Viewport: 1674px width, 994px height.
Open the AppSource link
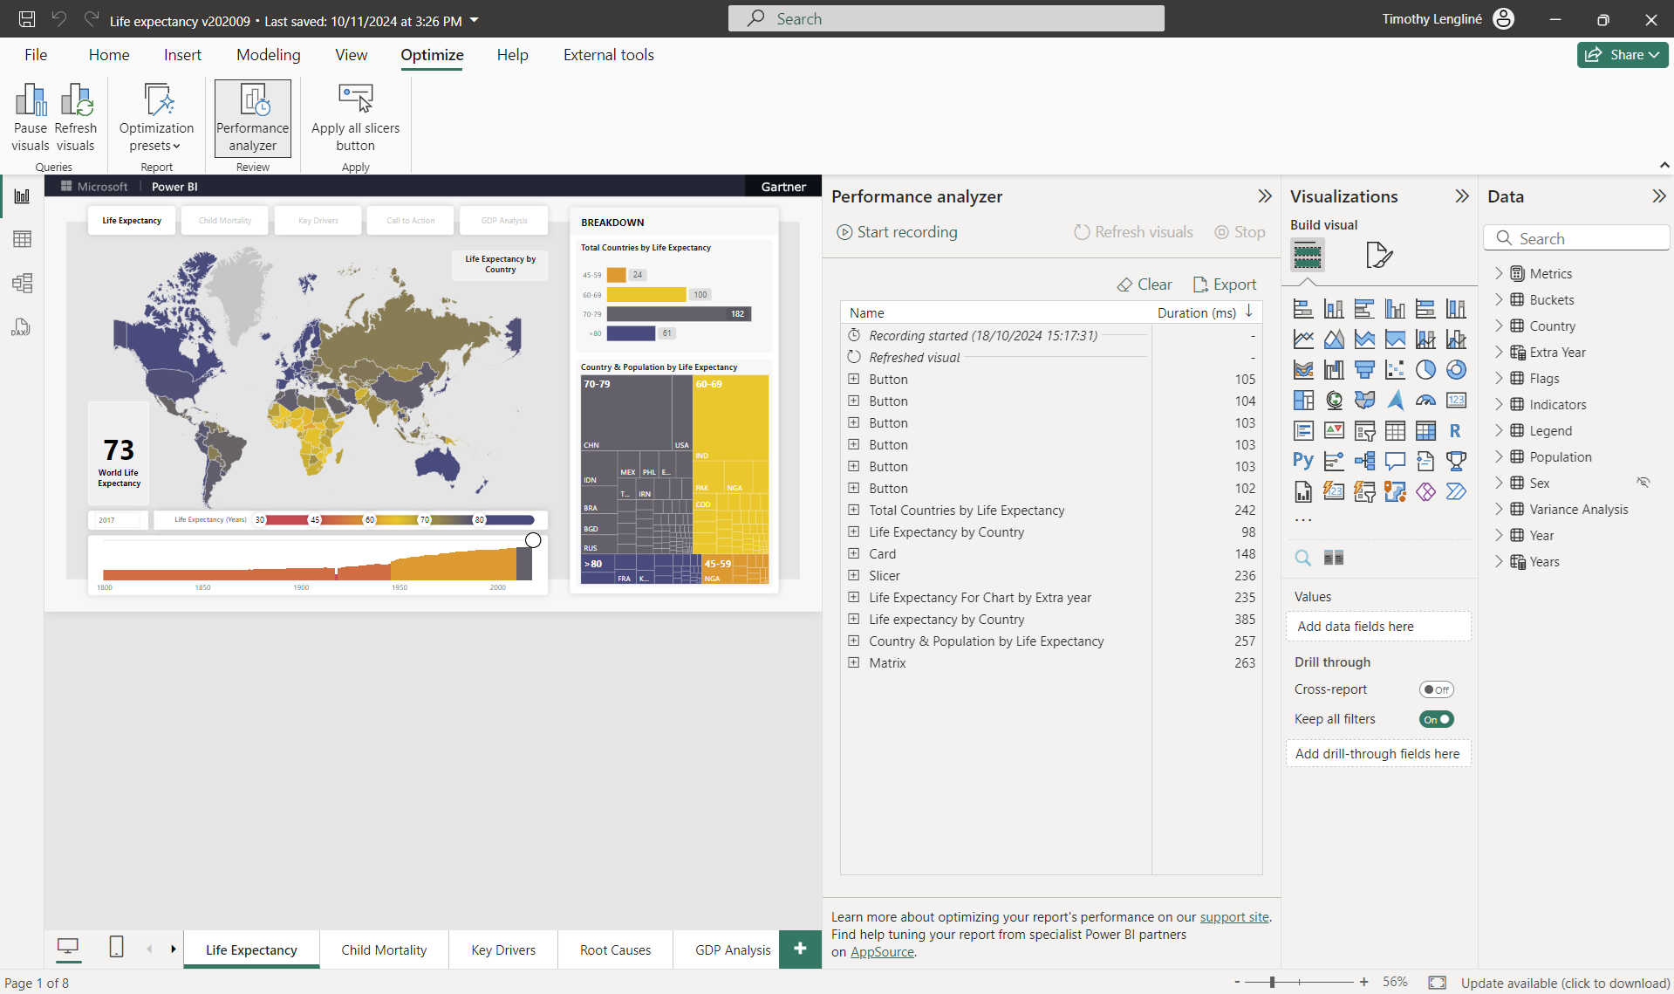[x=882, y=952]
